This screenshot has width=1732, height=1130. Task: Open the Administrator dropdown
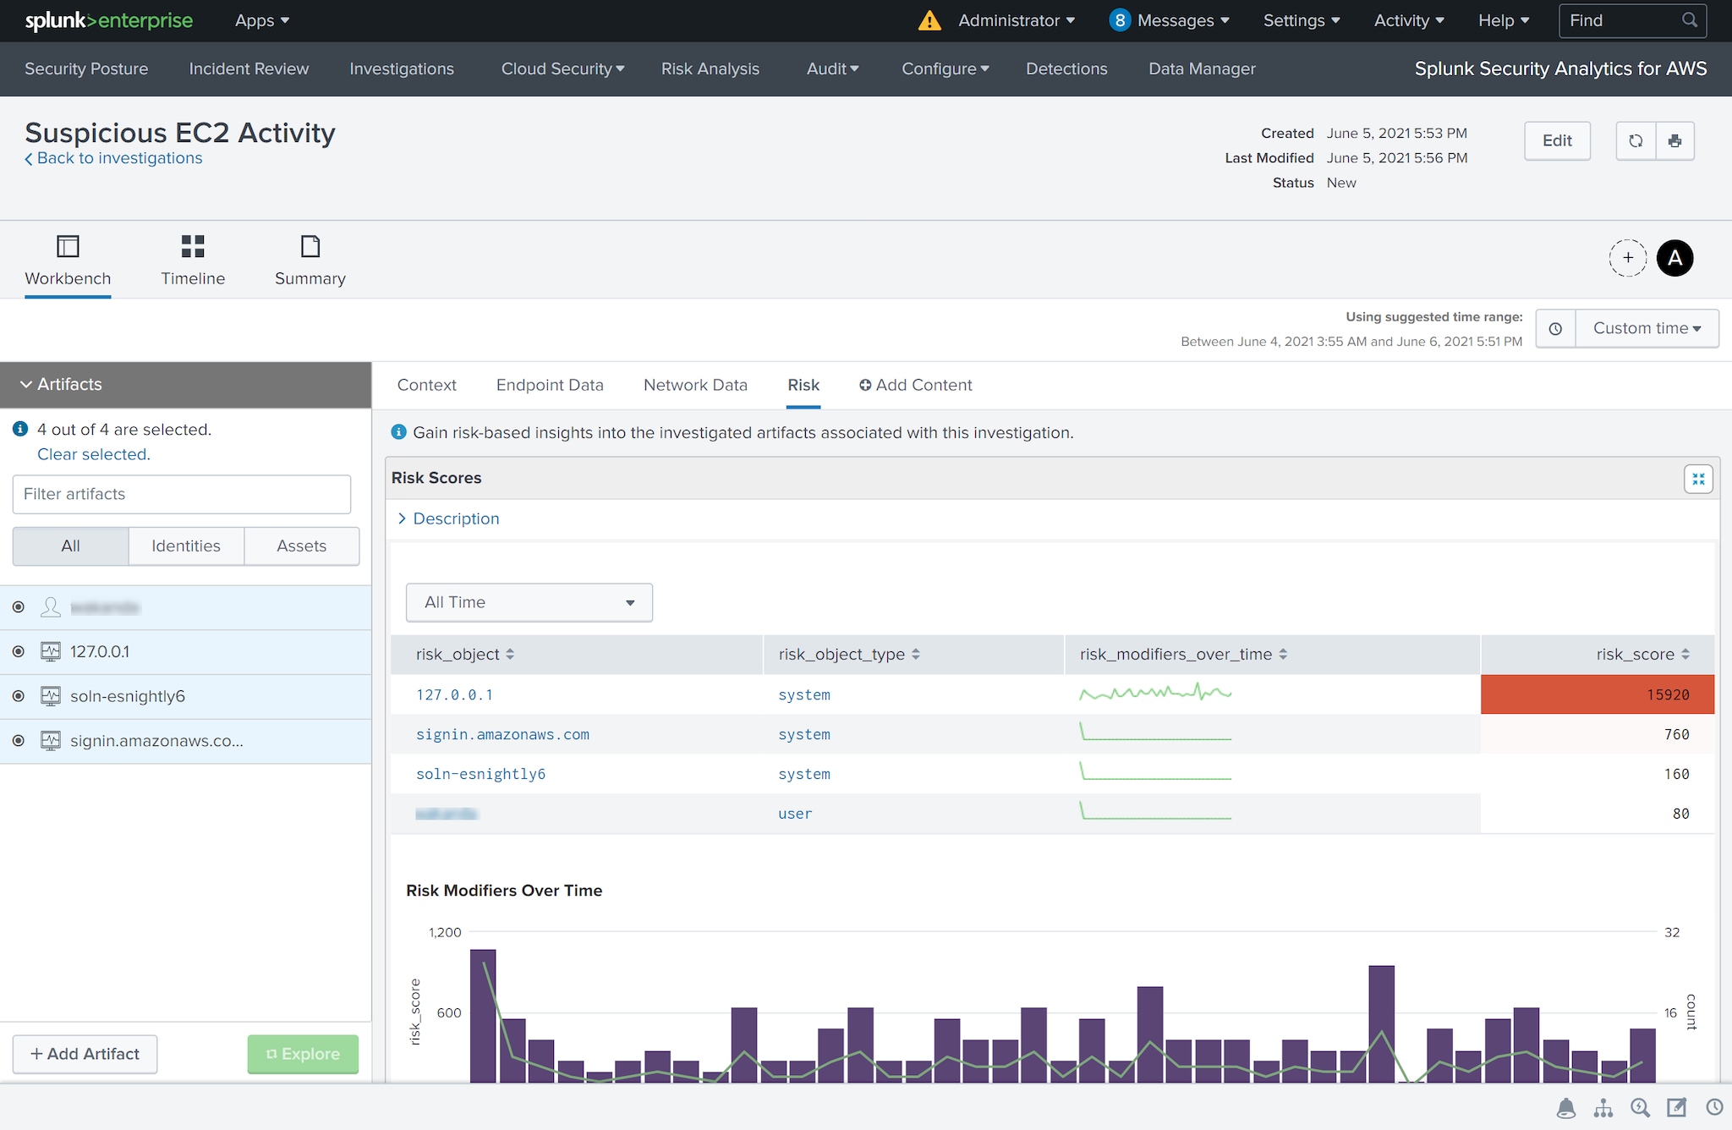[1017, 20]
